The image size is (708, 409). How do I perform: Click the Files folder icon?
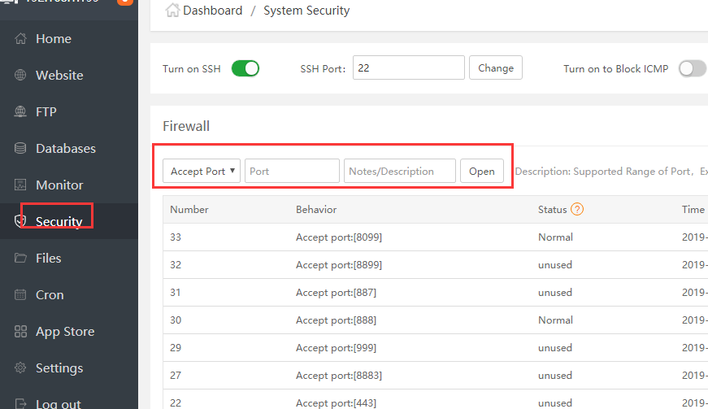tap(20, 259)
